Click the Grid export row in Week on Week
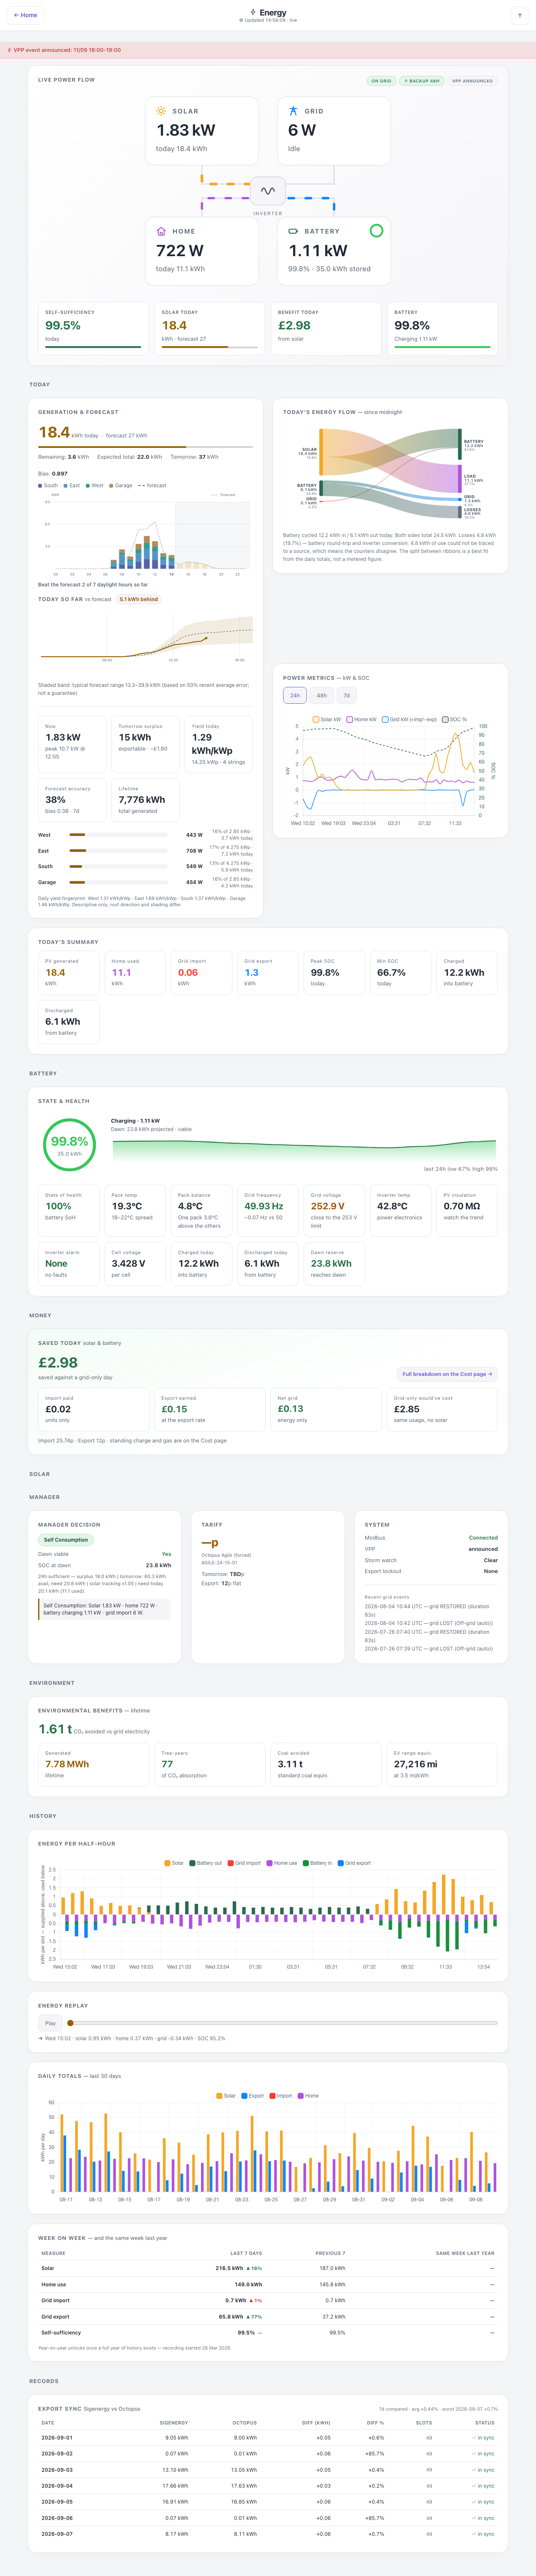 [x=268, y=2316]
